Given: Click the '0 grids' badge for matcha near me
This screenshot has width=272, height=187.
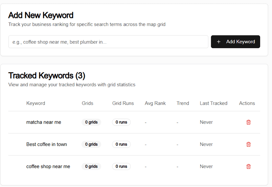Looking at the screenshot, I should point(91,122).
